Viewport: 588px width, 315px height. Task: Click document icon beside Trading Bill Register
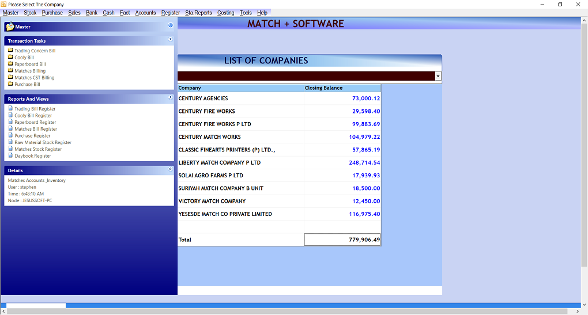pos(10,108)
